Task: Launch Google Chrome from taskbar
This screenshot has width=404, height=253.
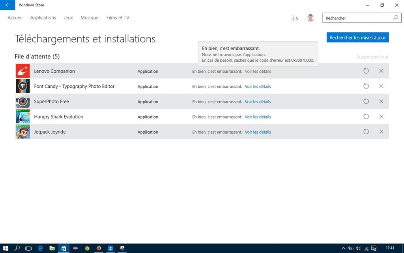Action: 87,248
